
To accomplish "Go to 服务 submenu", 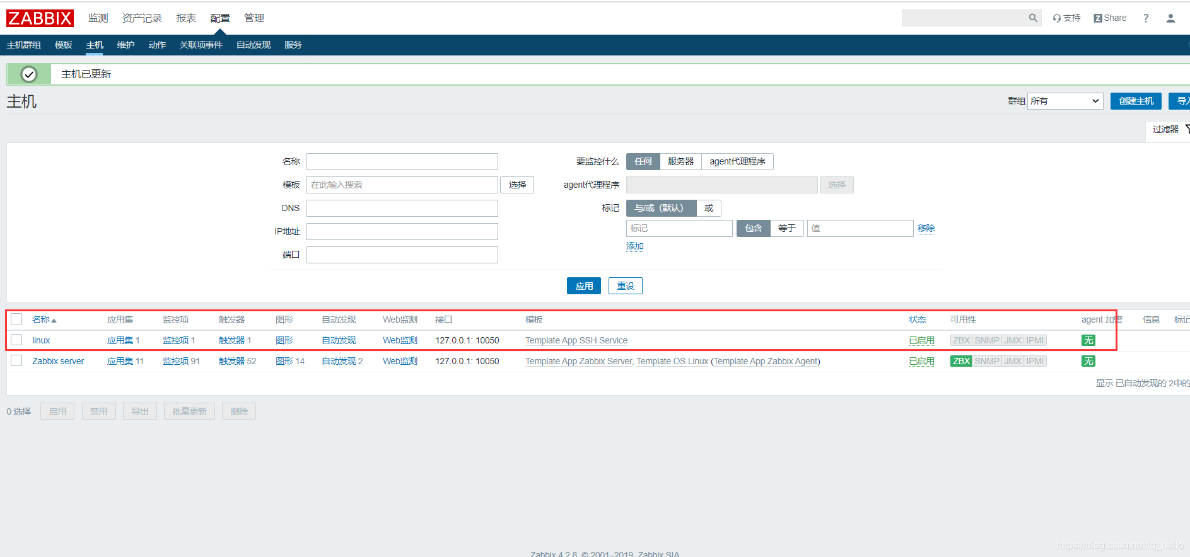I will tap(293, 45).
